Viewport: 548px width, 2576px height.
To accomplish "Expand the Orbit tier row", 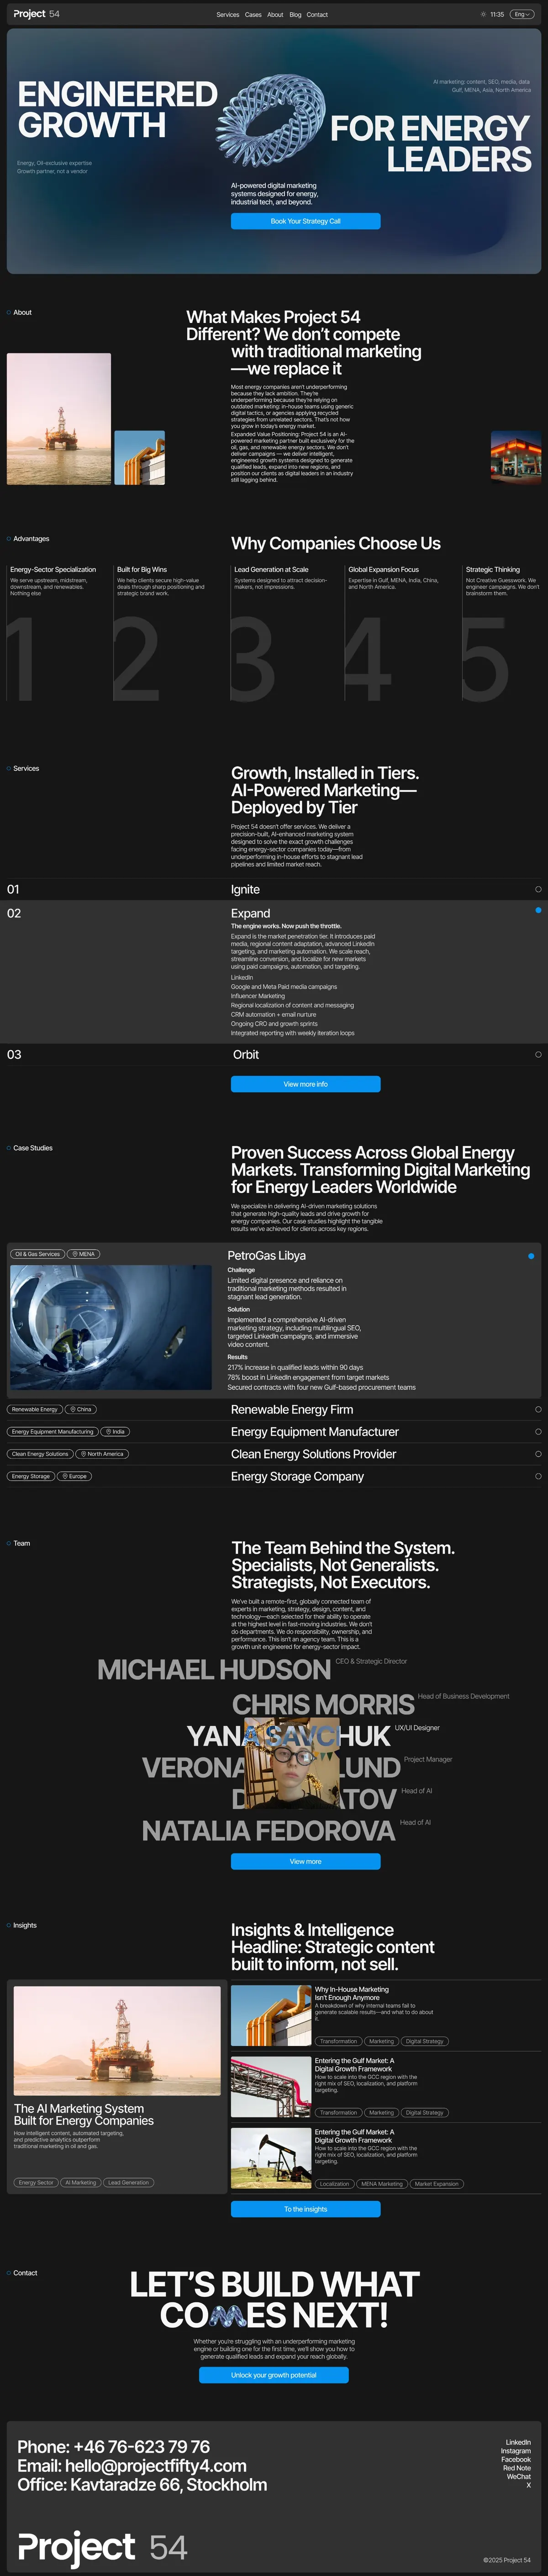I will [x=274, y=1055].
